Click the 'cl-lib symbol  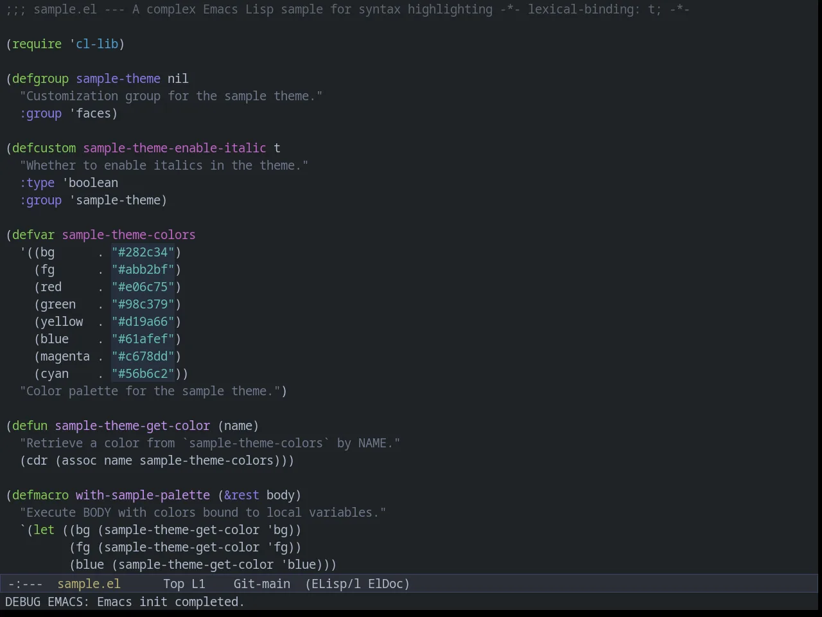94,44
